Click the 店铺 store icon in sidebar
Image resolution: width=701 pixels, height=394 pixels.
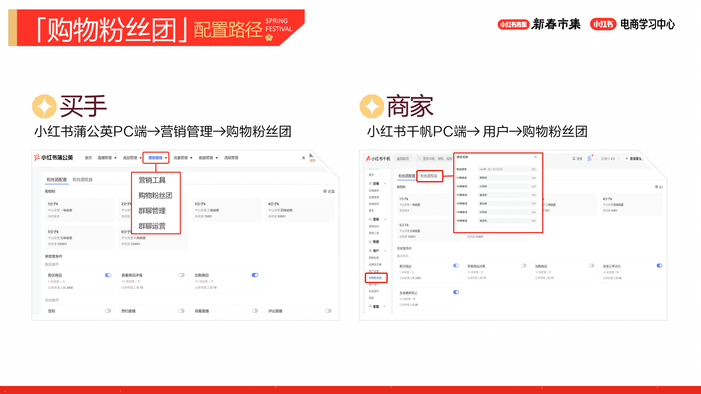(x=370, y=184)
